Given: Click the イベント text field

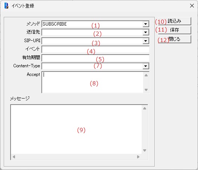Looking at the screenshot, I should coord(95,49).
